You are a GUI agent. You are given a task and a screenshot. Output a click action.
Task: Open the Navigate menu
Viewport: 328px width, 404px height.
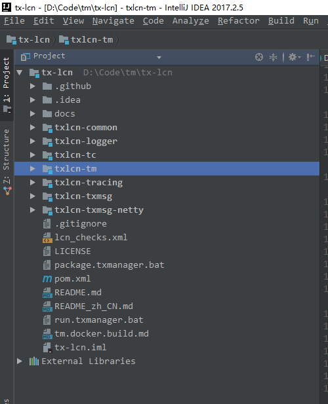(x=113, y=21)
